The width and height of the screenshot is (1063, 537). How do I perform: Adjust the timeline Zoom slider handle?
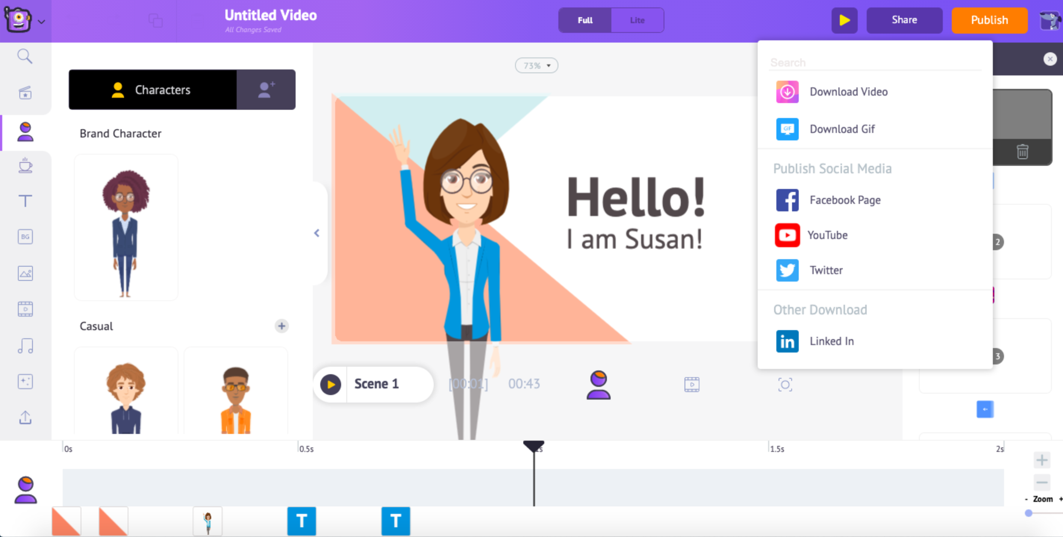click(1028, 513)
